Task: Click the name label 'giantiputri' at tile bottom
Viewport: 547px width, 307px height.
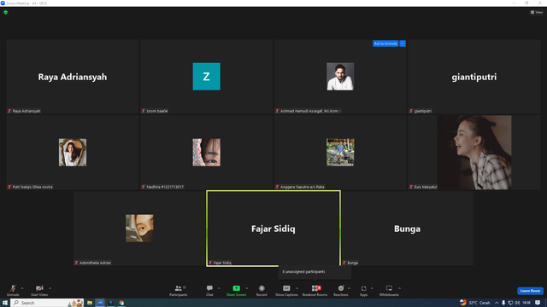Action: (421, 111)
